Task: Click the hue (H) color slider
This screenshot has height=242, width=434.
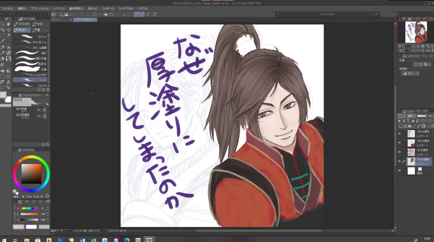Action: click(x=29, y=208)
